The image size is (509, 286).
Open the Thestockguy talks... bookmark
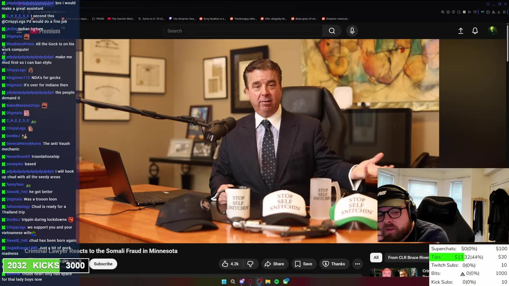tap(243, 19)
